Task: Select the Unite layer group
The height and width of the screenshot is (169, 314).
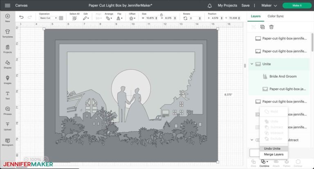Action: tap(279, 64)
